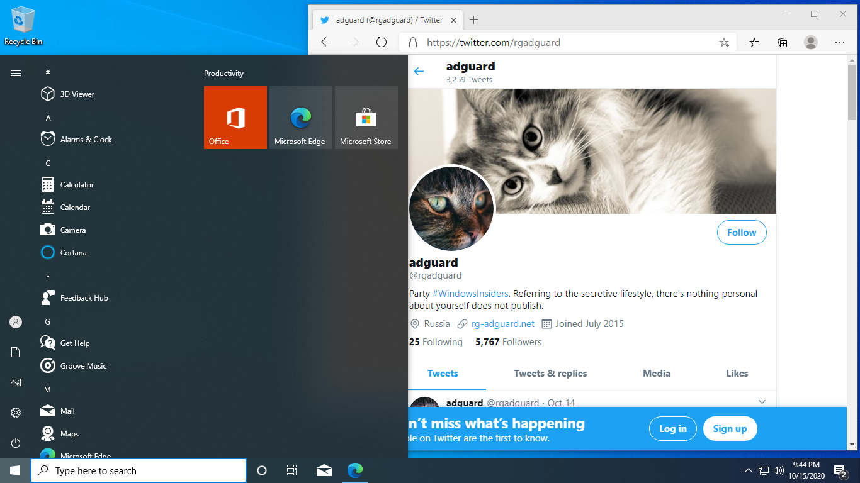Click Twitter back arrow
The width and height of the screenshot is (860, 483).
click(419, 72)
